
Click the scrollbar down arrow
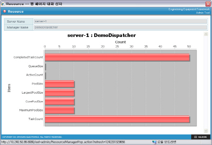(x=206, y=131)
